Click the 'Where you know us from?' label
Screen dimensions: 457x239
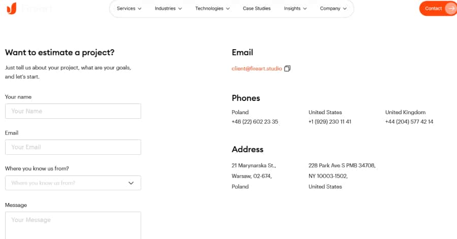point(37,168)
